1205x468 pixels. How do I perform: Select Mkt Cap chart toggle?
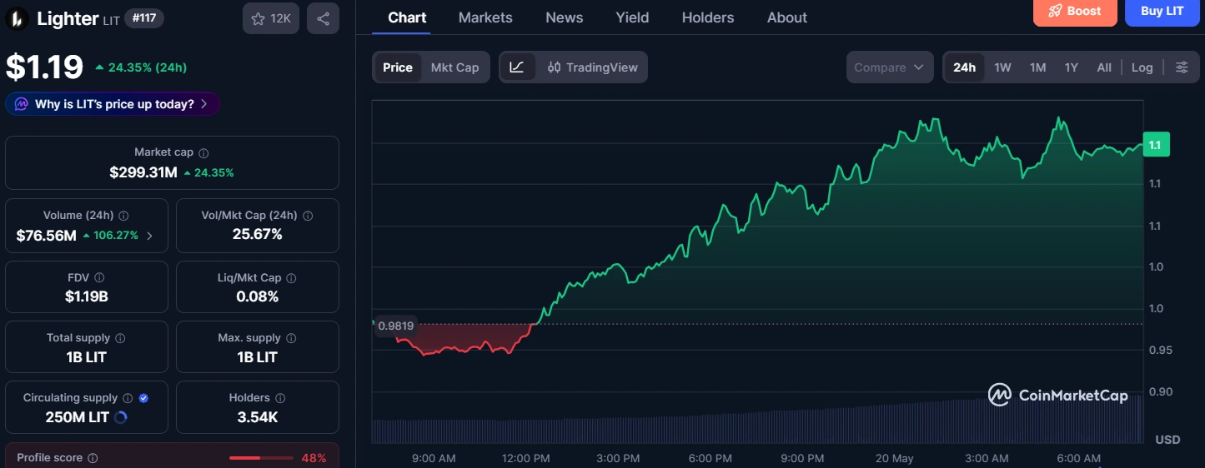tap(455, 67)
